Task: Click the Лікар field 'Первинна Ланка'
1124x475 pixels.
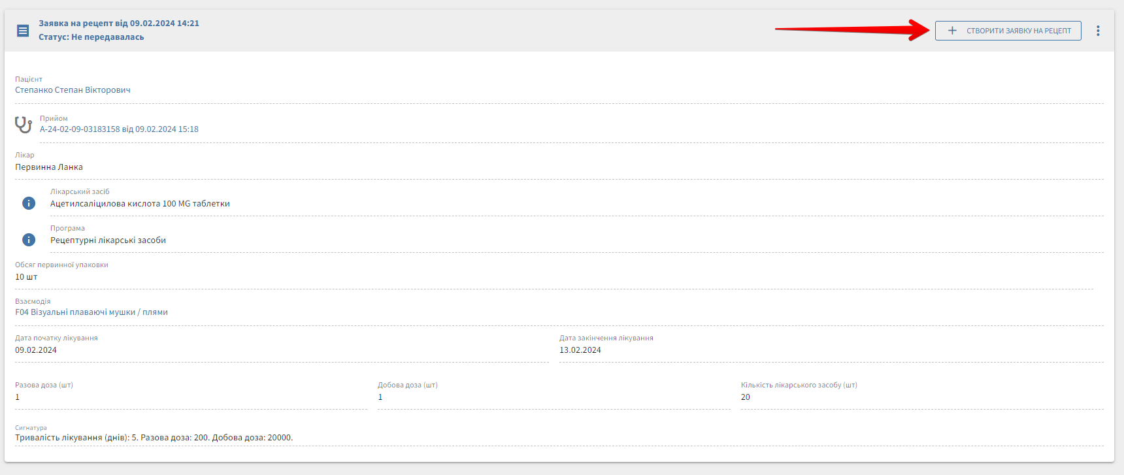Action: coord(49,167)
